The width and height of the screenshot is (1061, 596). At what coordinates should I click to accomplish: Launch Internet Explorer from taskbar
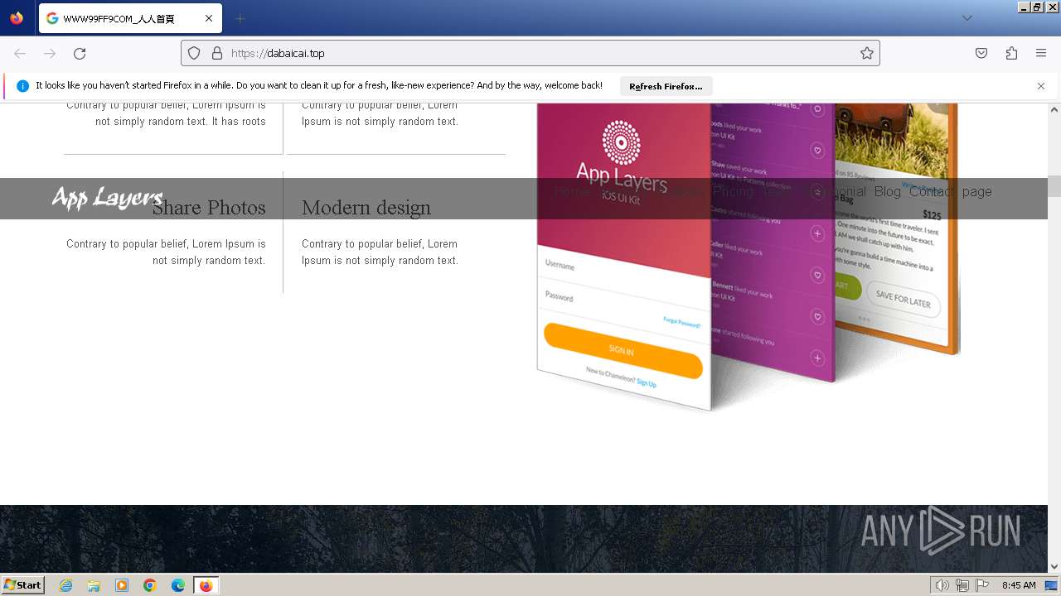pos(66,585)
